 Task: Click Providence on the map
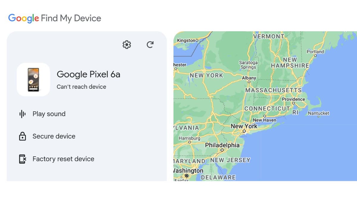[293, 99]
